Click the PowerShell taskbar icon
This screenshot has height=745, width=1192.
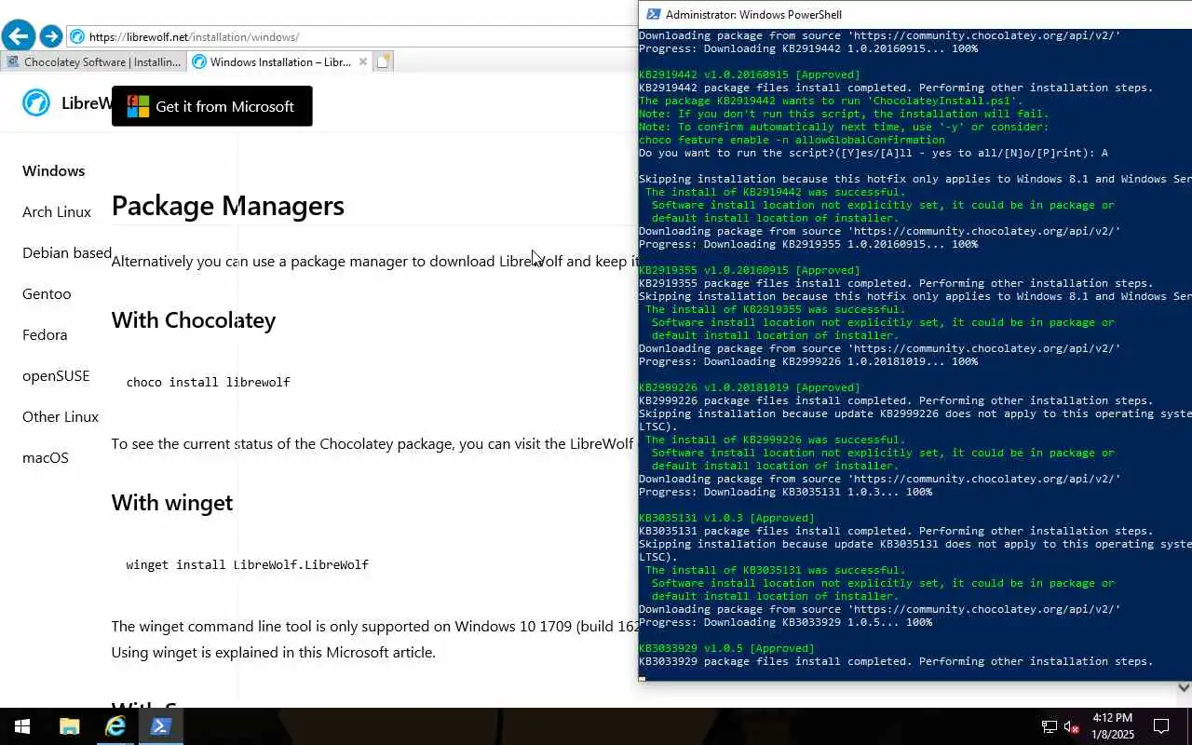click(161, 726)
